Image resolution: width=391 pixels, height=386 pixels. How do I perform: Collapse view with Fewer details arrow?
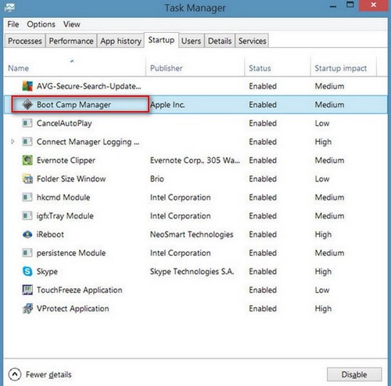click(15, 374)
